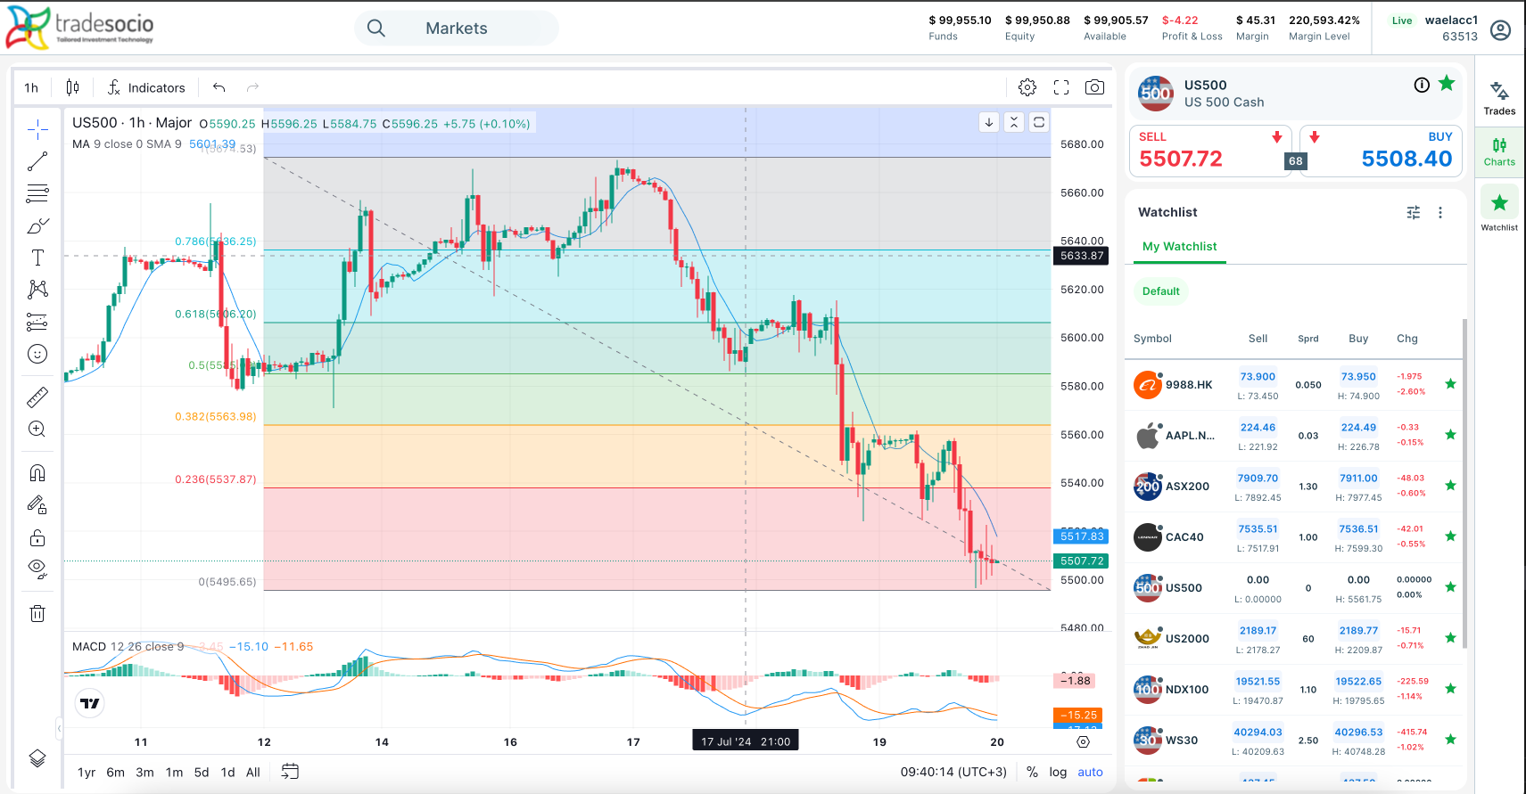The width and height of the screenshot is (1526, 794).
Task: Open candlestick chart style dropdown
Action: (x=72, y=87)
